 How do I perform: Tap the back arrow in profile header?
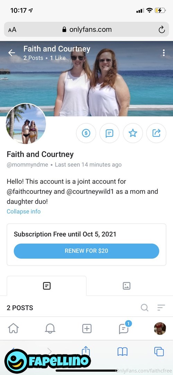(11, 53)
